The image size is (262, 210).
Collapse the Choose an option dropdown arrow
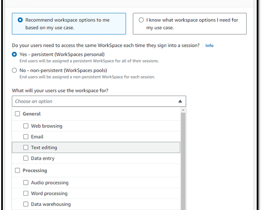pos(180,101)
